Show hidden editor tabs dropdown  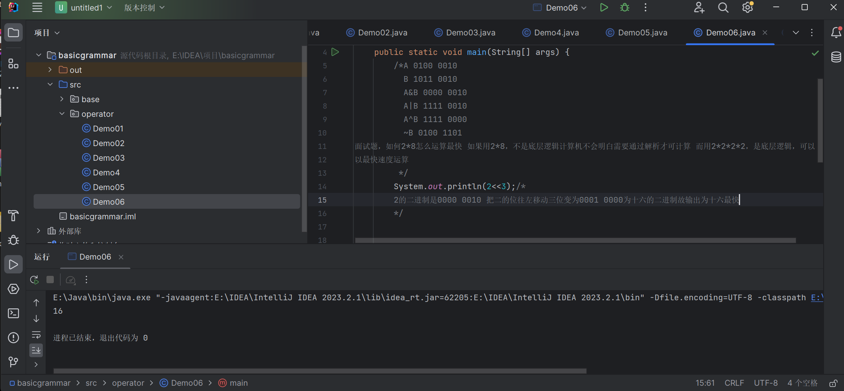coord(796,33)
